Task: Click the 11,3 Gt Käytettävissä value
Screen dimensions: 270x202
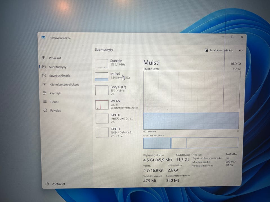Action: pyautogui.click(x=183, y=160)
